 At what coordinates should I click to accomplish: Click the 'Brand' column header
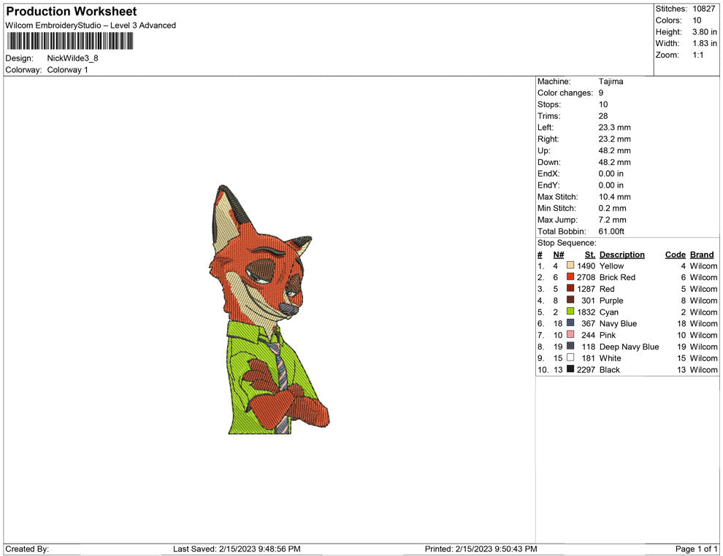pos(702,254)
